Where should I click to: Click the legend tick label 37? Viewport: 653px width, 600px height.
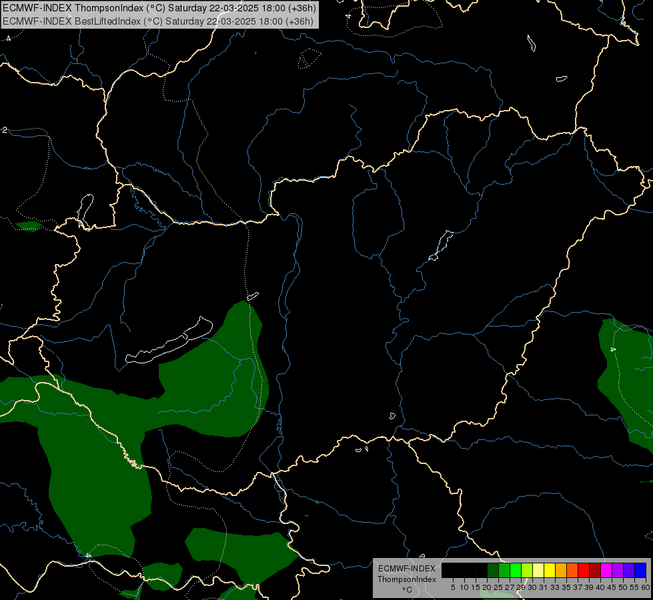coord(578,587)
